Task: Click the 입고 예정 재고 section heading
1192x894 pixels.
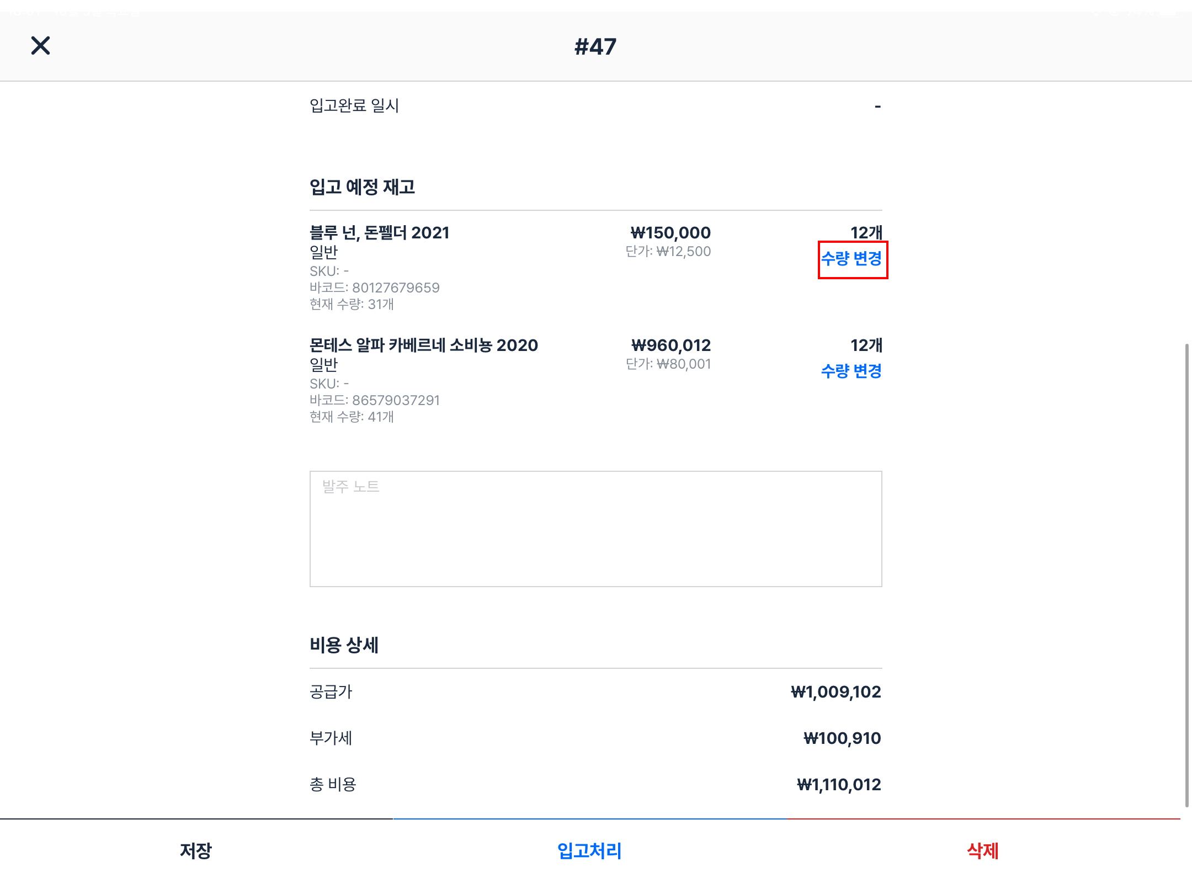Action: coord(362,187)
